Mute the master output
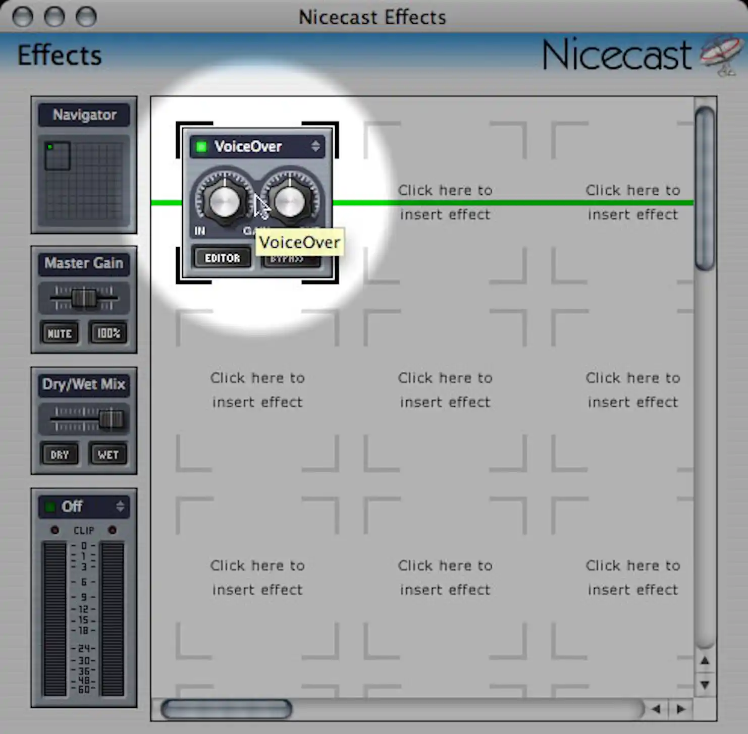The height and width of the screenshot is (734, 748). tap(60, 333)
